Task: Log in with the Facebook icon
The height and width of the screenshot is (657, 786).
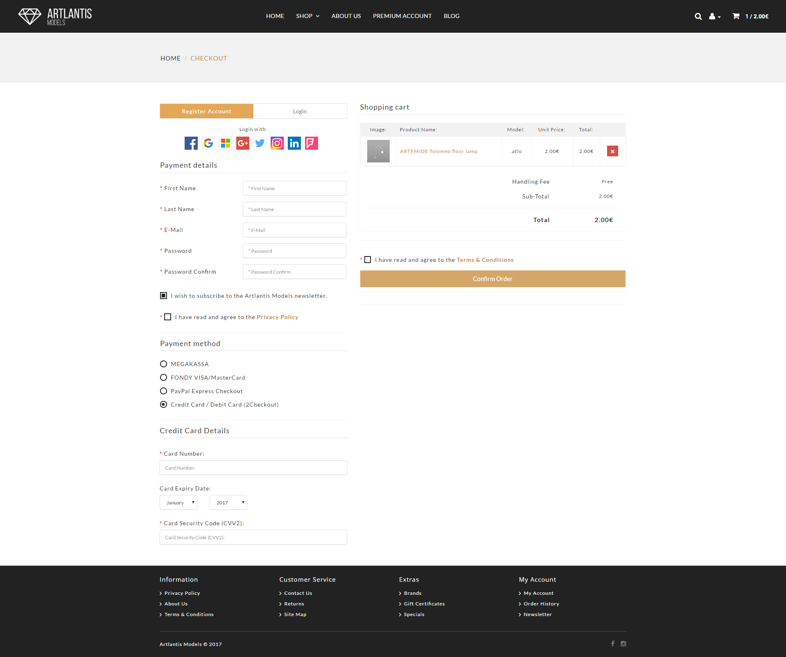Action: point(191,143)
